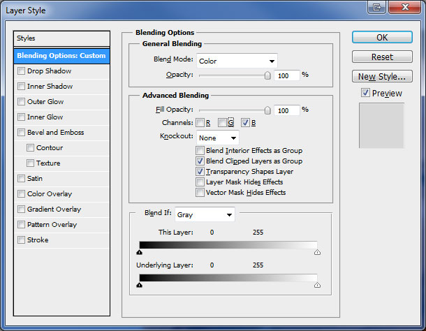Toggle the Bevel and Emboss checkbox
The image size is (426, 331).
click(x=21, y=133)
